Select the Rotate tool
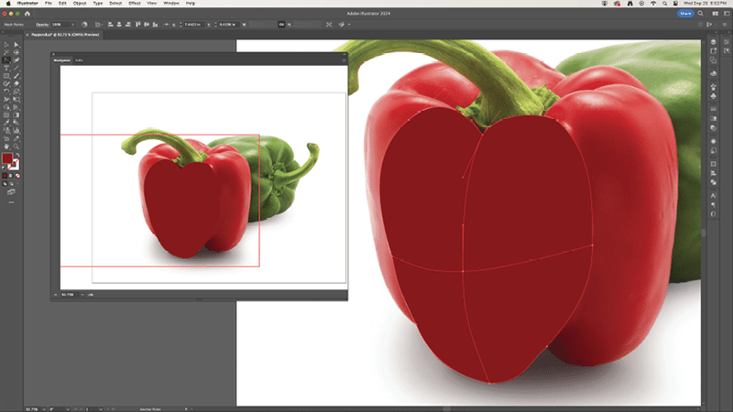This screenshot has height=412, width=733. click(x=6, y=92)
